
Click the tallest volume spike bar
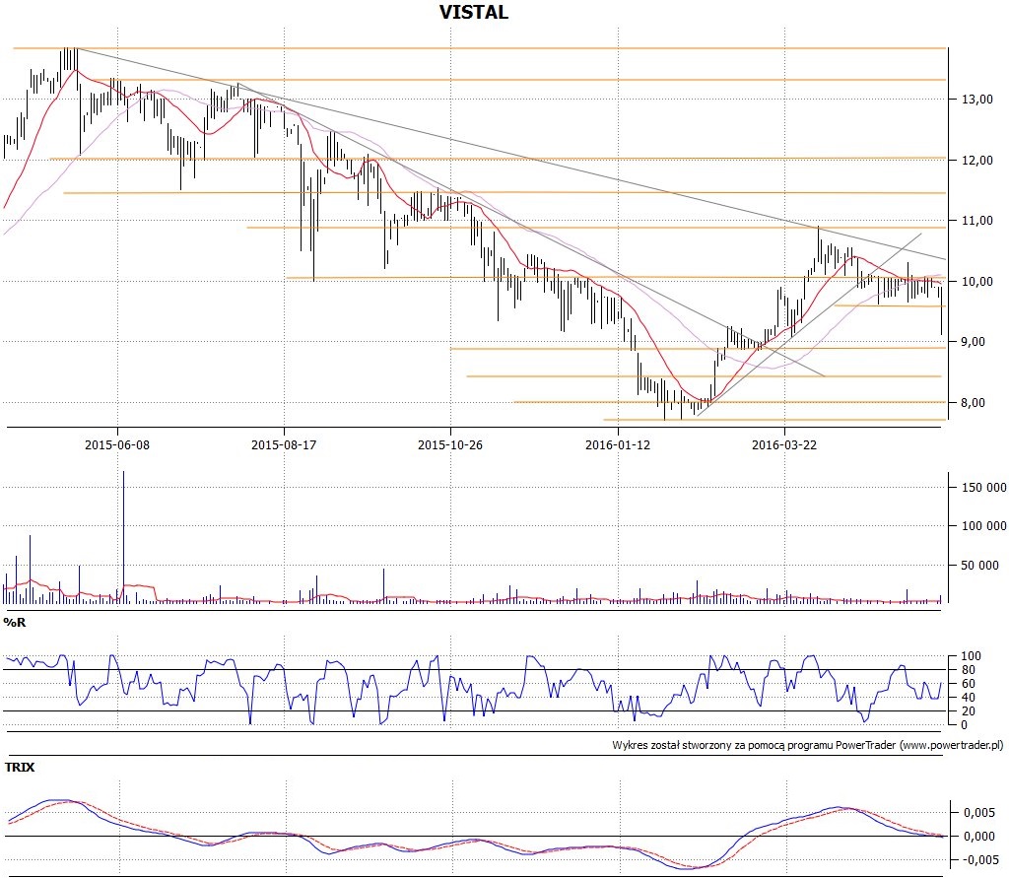coord(123,537)
